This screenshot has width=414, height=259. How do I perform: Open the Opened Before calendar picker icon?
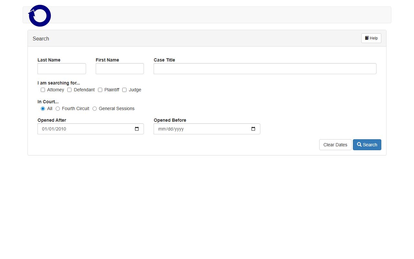pyautogui.click(x=253, y=129)
